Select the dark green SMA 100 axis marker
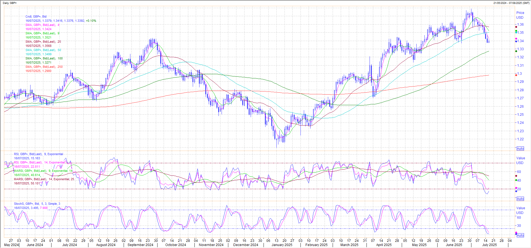This screenshot has width=531, height=248. (x=516, y=51)
